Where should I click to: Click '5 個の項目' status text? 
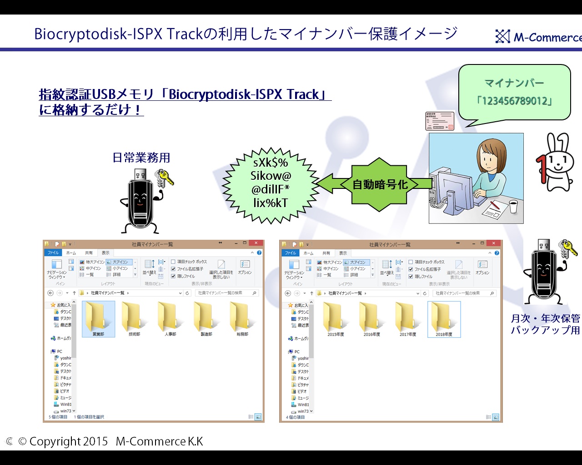pos(58,417)
